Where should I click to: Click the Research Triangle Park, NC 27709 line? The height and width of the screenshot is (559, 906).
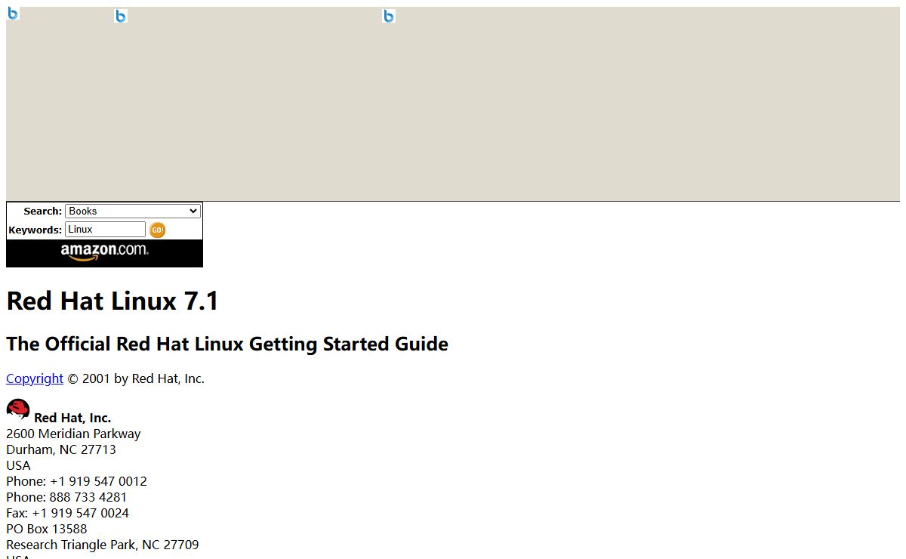tap(103, 545)
